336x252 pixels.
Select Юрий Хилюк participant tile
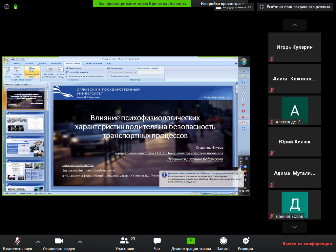point(294,142)
